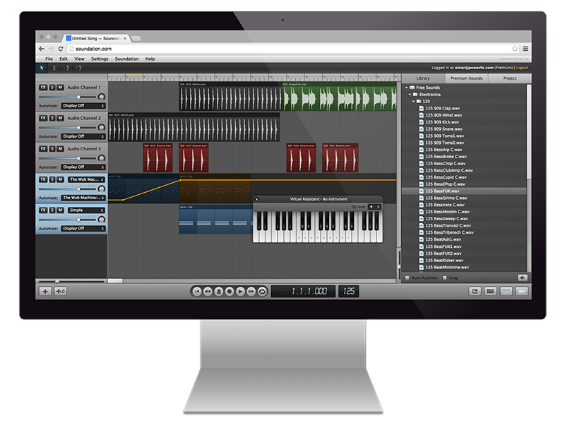Collapse the Free Sounds folder
This screenshot has height=435, width=565.
point(407,88)
